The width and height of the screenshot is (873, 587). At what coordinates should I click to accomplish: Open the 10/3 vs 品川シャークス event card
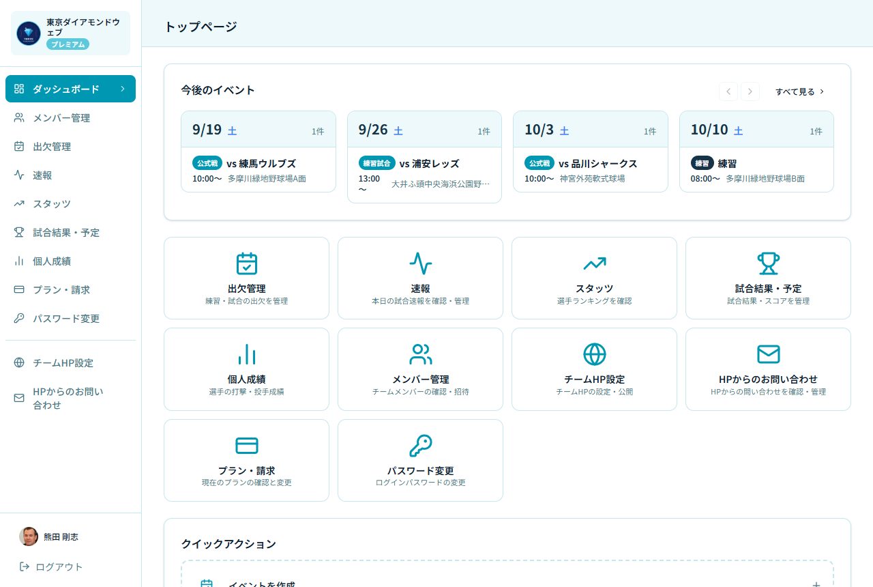pos(591,152)
